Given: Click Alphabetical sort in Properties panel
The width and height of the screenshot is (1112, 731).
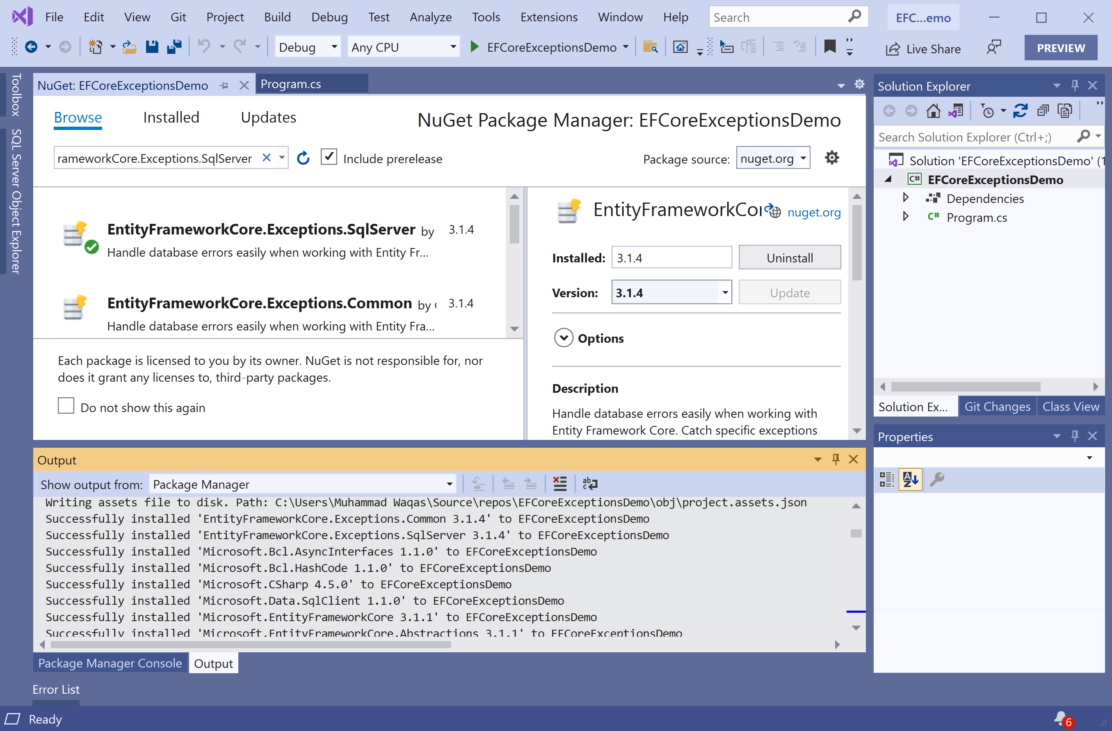Looking at the screenshot, I should click(910, 479).
